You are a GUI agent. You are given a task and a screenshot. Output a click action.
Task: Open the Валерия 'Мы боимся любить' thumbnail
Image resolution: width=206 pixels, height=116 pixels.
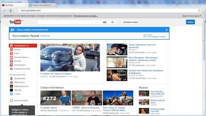pos(117,62)
